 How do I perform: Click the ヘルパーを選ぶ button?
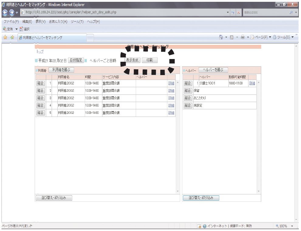click(213, 70)
